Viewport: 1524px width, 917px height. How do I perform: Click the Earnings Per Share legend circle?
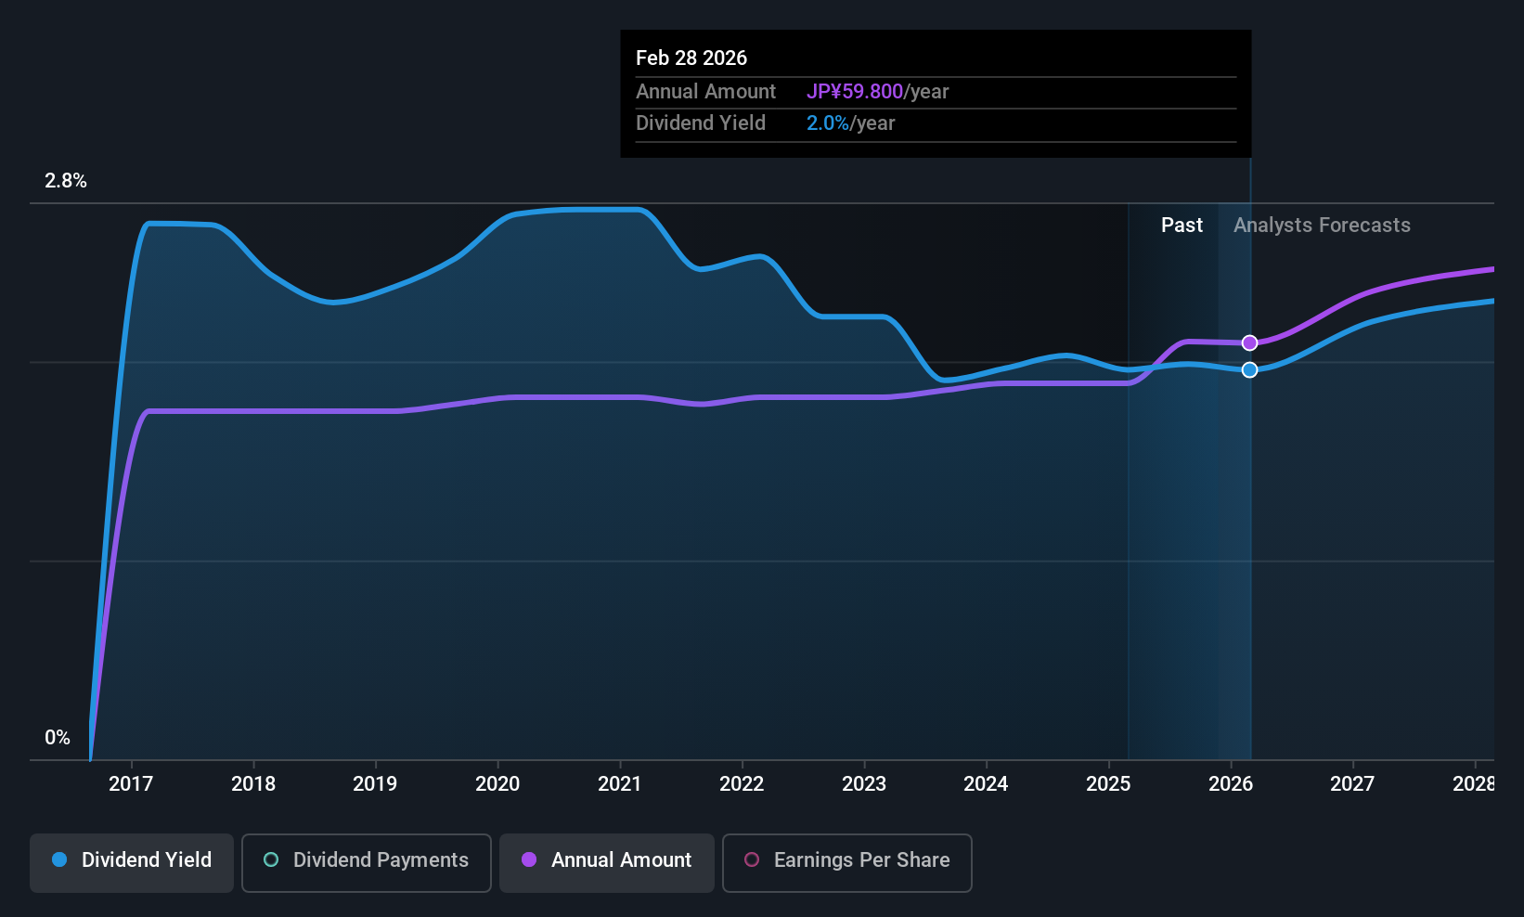coord(752,859)
